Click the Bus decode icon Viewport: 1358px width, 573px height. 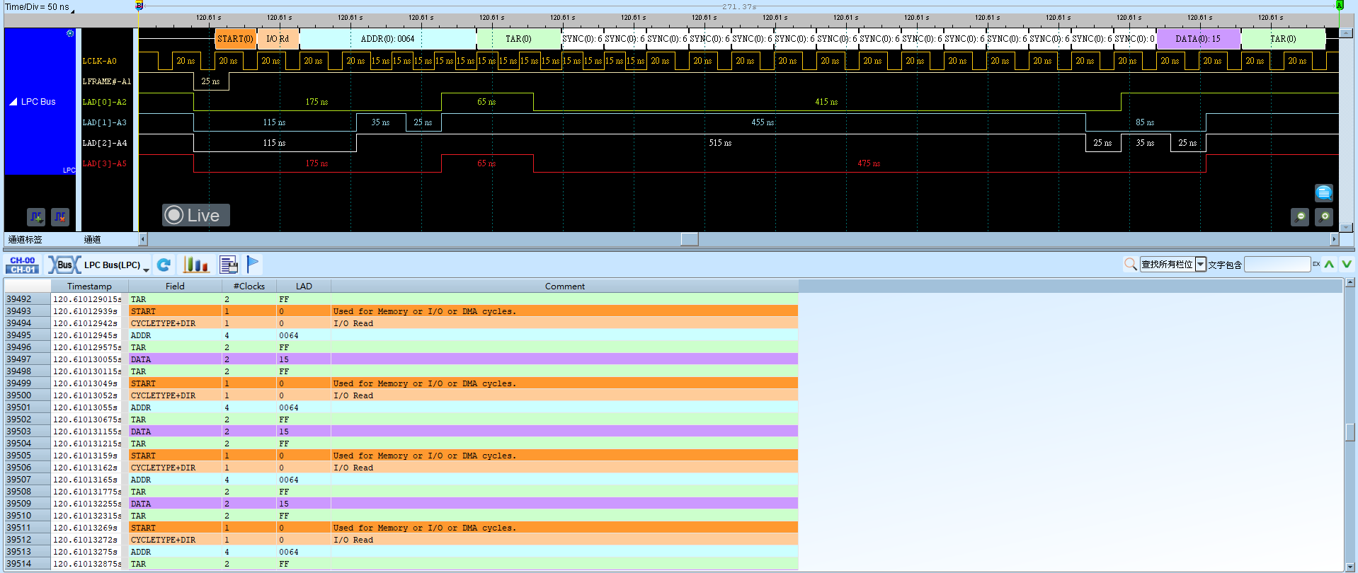[64, 265]
